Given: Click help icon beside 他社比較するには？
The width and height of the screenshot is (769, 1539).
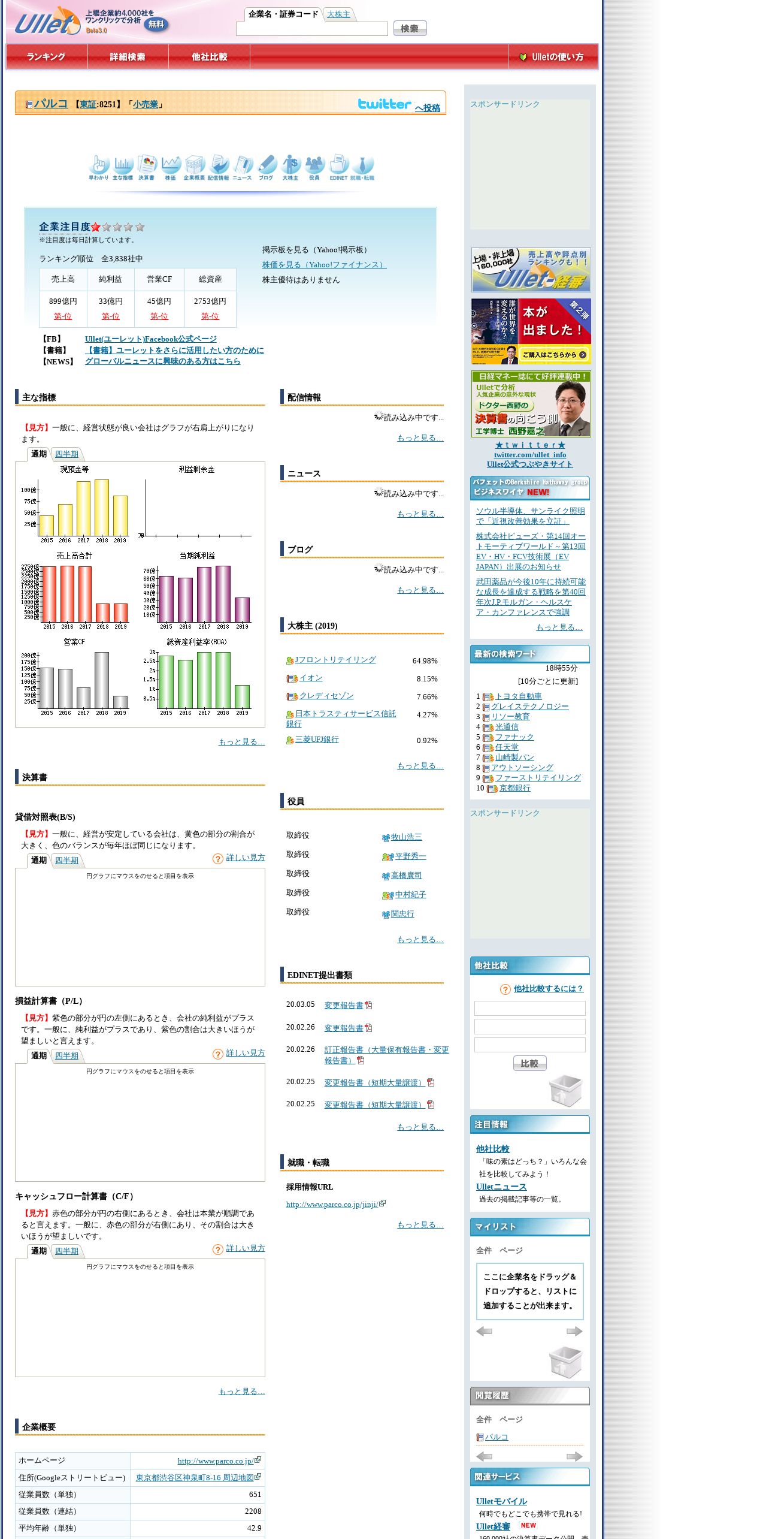Looking at the screenshot, I should 505,989.
